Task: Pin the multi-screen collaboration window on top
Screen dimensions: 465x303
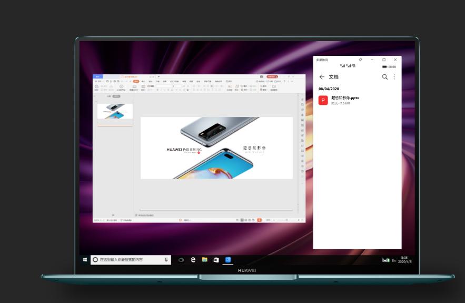Action: (x=361, y=60)
